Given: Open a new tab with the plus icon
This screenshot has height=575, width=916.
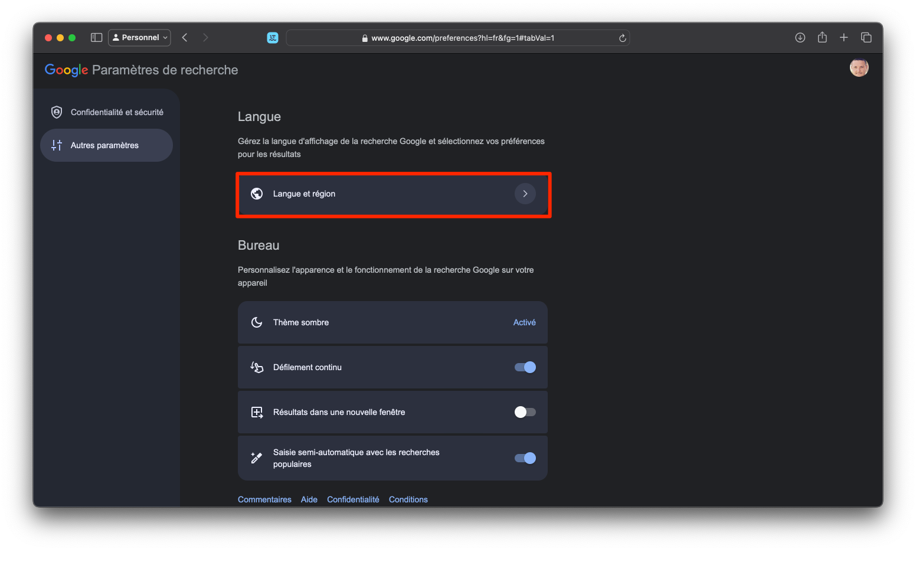Looking at the screenshot, I should tap(844, 38).
